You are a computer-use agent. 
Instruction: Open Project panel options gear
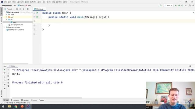28,9
